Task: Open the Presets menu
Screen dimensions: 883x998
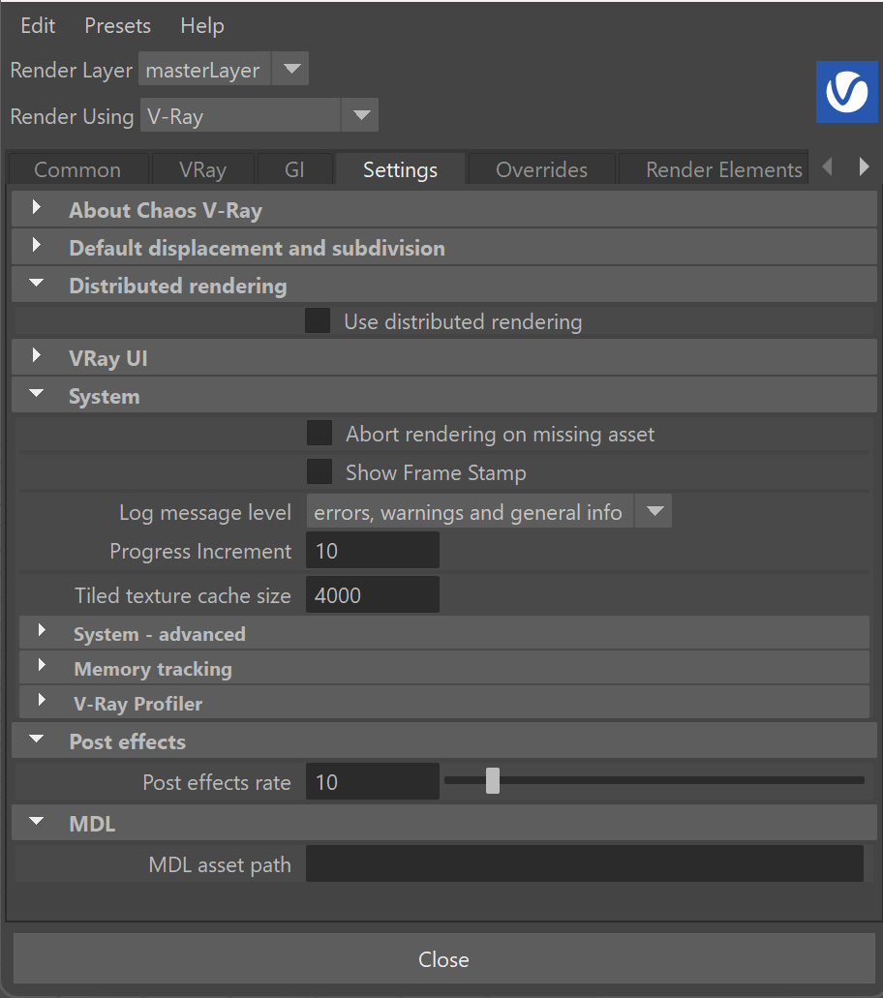Action: [x=118, y=26]
